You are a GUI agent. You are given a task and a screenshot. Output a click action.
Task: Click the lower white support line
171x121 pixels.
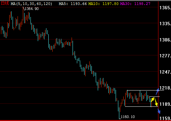click(142, 106)
